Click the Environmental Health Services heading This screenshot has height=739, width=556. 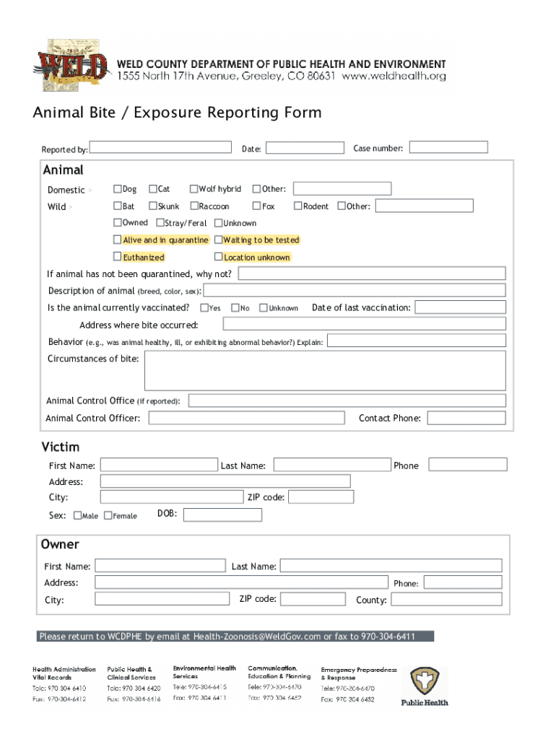[x=204, y=672]
